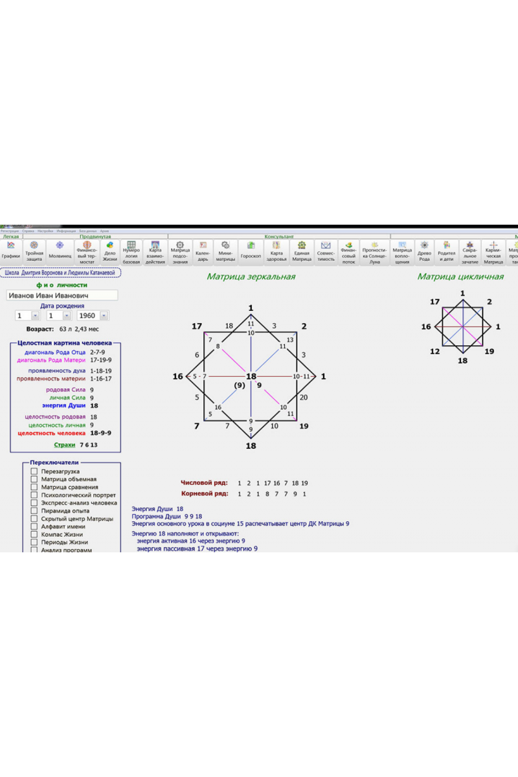
Task: Open the Настройки menu
Action: (x=45, y=231)
